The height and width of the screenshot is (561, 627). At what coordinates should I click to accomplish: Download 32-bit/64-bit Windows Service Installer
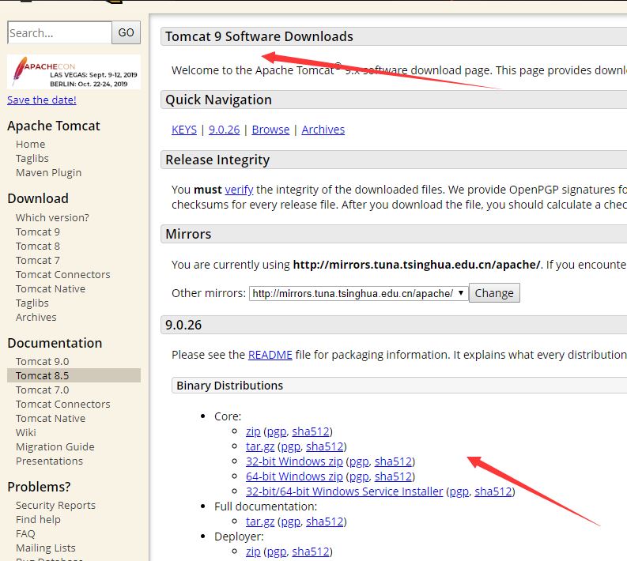(x=344, y=491)
